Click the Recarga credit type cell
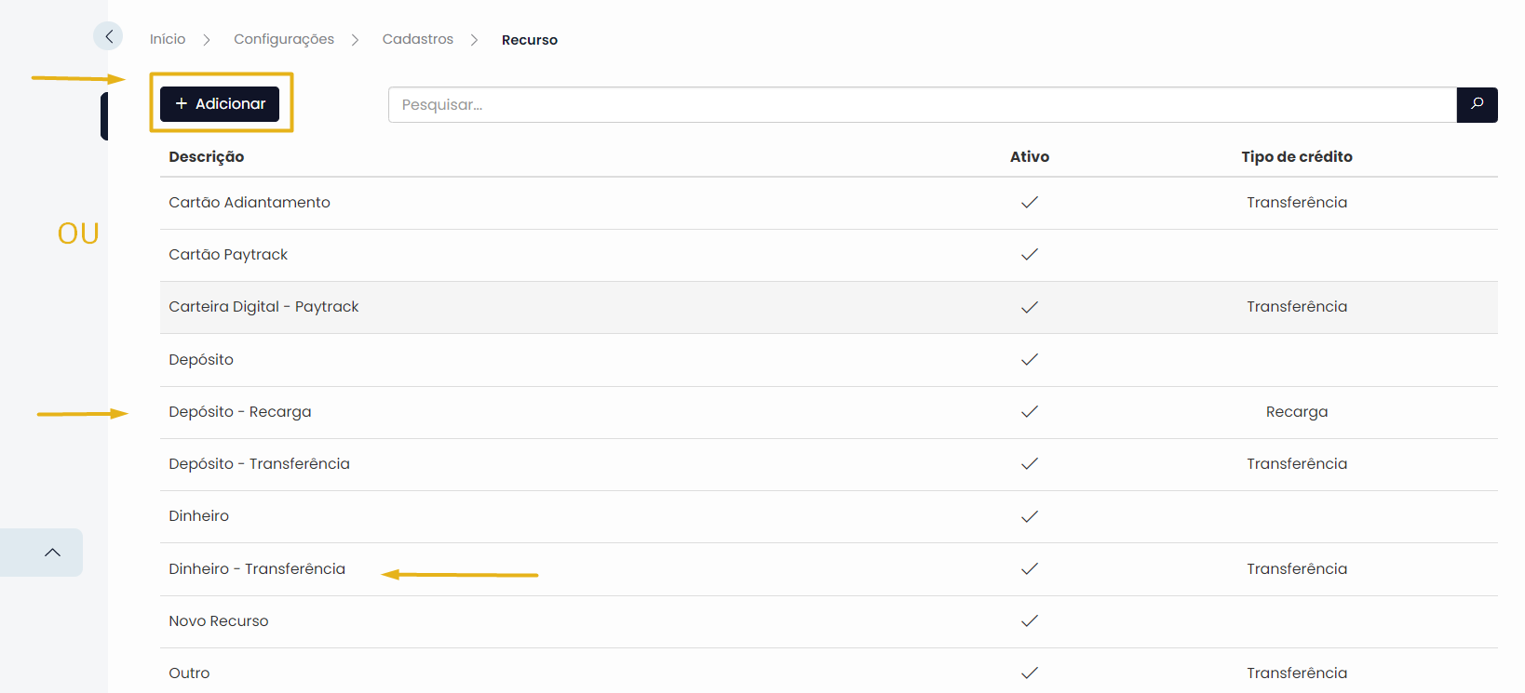 (1297, 411)
